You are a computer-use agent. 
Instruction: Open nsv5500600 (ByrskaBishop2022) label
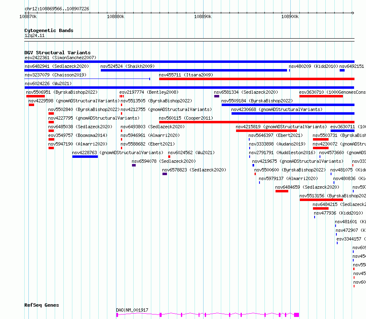coord(290,170)
